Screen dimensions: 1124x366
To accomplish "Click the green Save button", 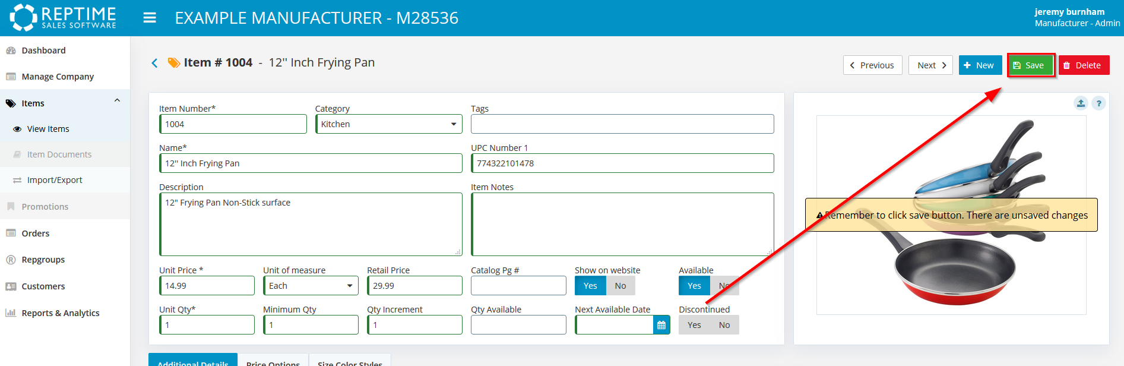I will (1030, 65).
